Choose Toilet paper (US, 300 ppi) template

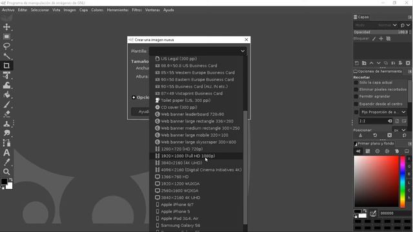pos(196,101)
